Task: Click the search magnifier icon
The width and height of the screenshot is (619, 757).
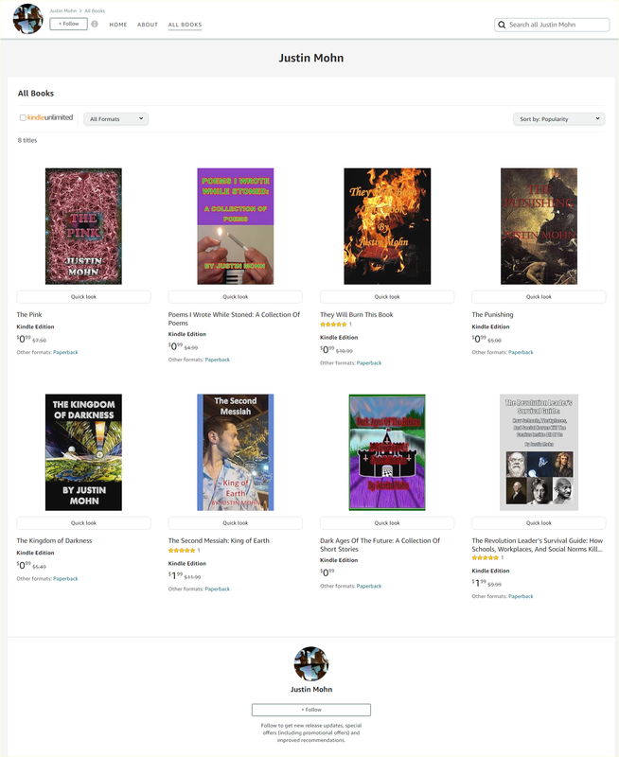Action: pos(502,25)
